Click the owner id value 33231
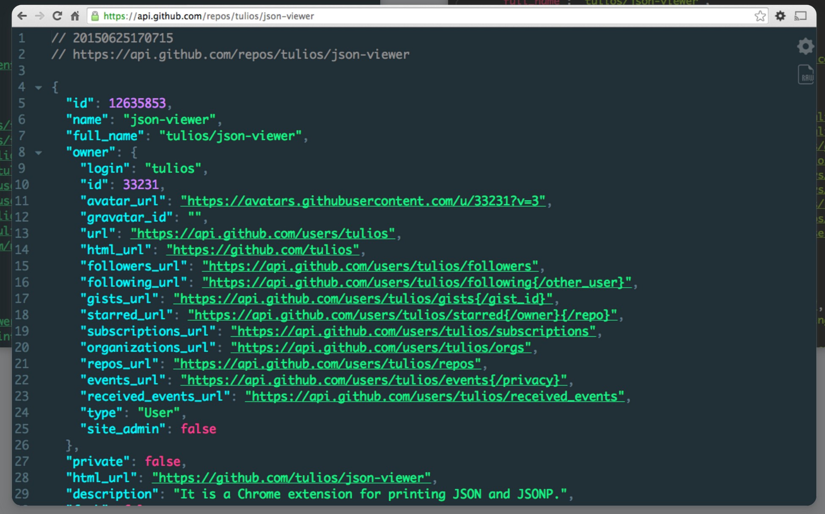Image resolution: width=825 pixels, height=514 pixels. pos(140,185)
